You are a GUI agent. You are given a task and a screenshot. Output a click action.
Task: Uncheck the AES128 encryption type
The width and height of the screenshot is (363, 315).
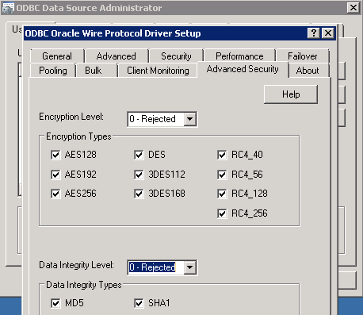55,155
